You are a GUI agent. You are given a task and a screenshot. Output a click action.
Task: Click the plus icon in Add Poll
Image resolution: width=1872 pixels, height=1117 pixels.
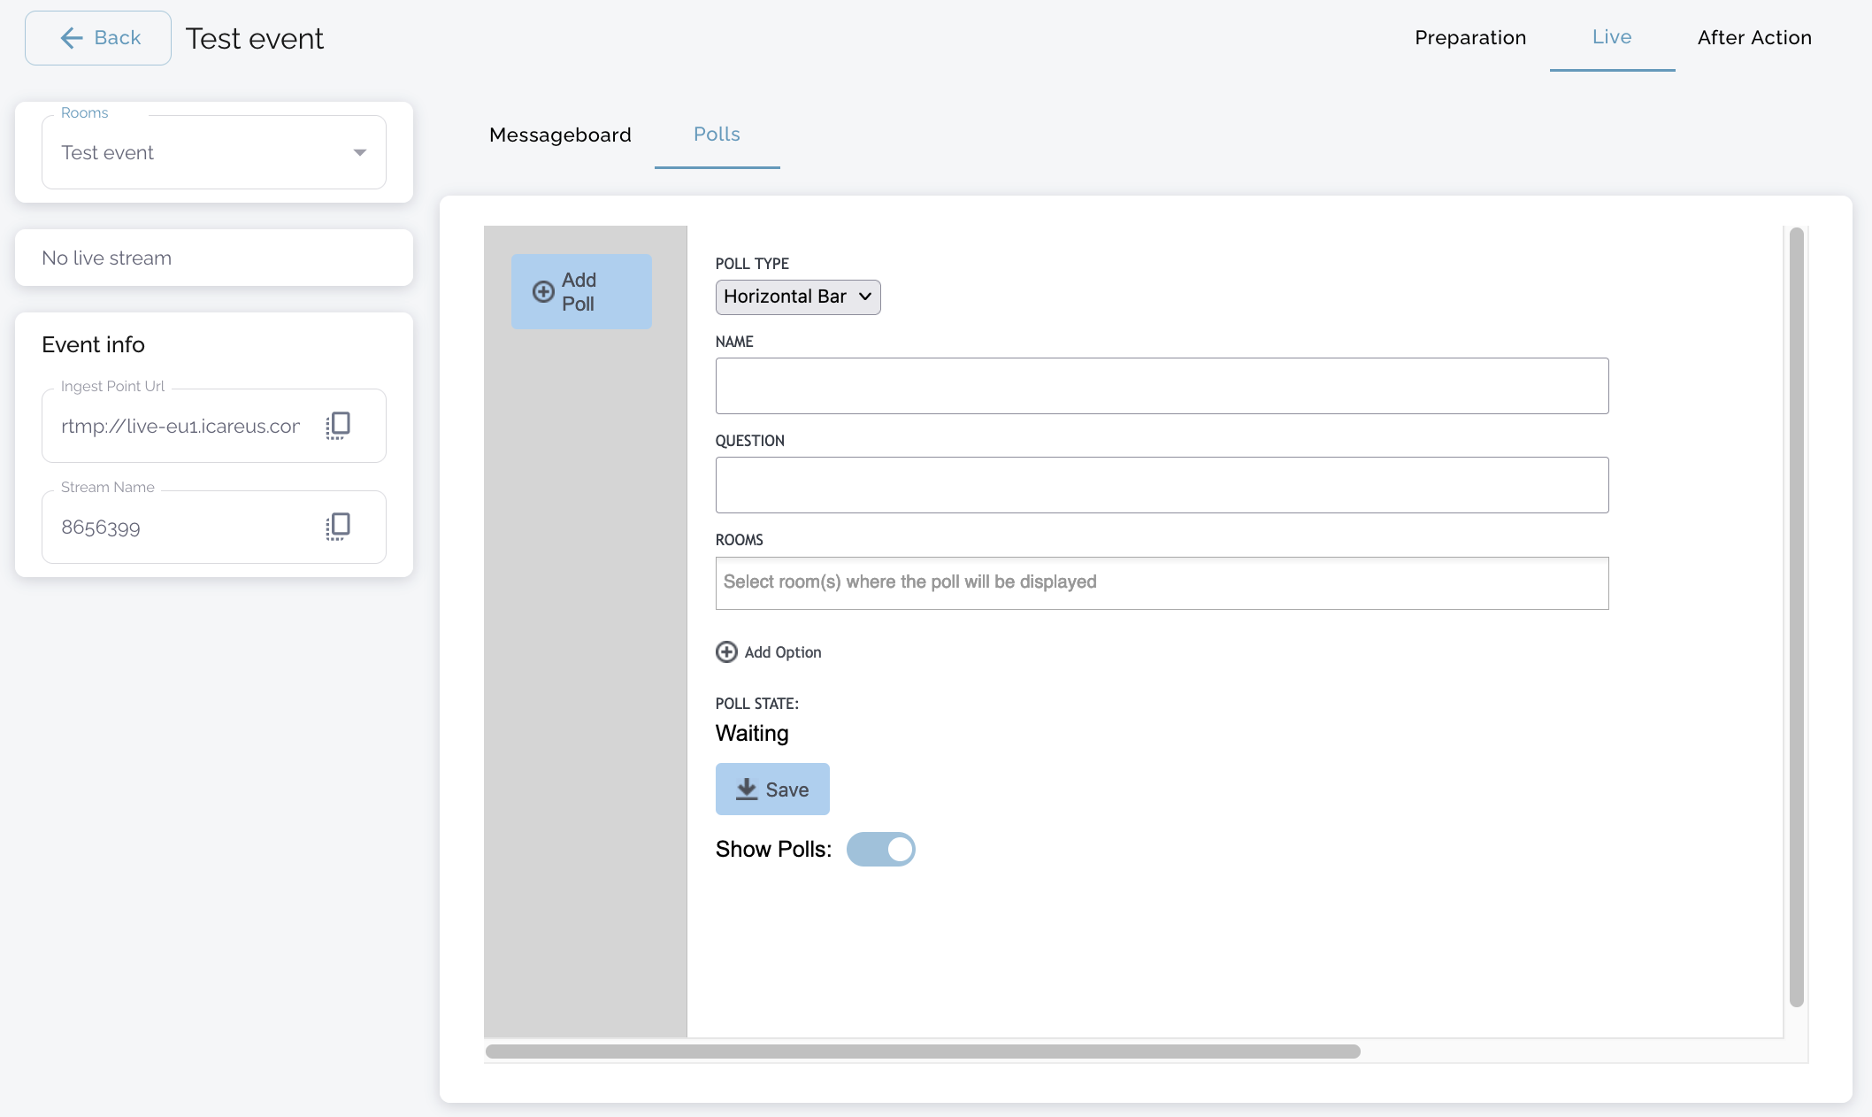point(543,292)
